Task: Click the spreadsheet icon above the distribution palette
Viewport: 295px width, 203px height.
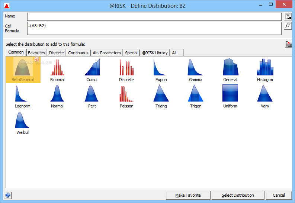Action: 288,44
